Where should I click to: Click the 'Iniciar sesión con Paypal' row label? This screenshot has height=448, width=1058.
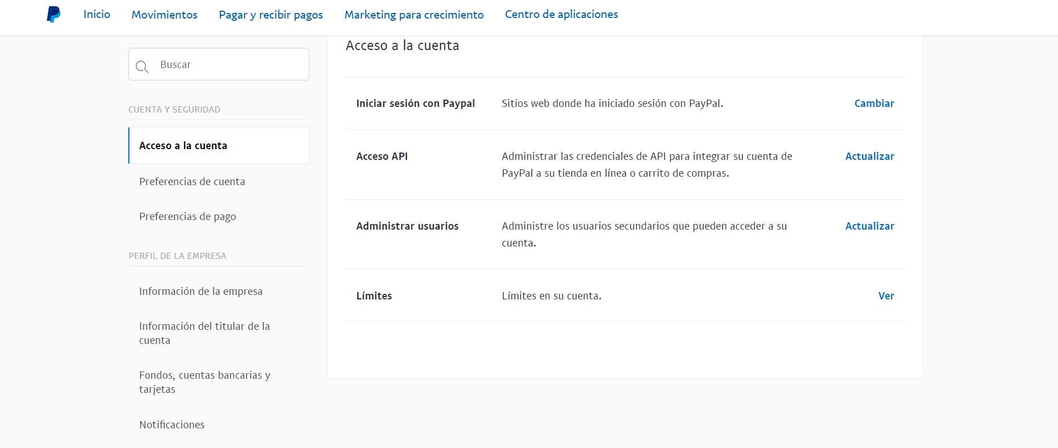click(x=415, y=104)
